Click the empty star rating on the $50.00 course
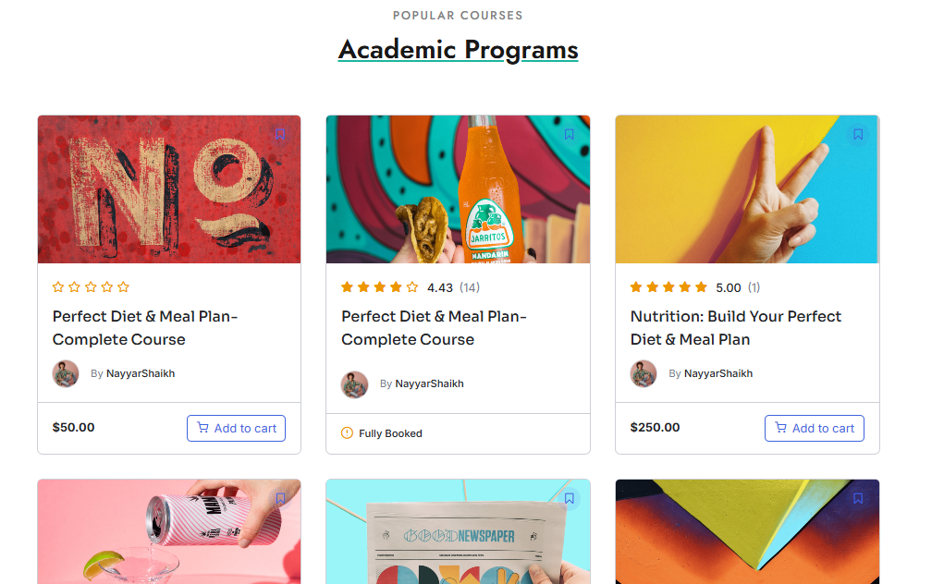Image resolution: width=944 pixels, height=584 pixels. tap(91, 287)
